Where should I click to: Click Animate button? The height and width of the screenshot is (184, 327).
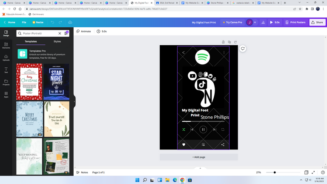tap(83, 31)
